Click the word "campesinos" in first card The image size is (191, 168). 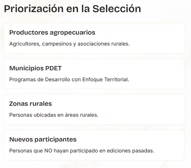point(56,44)
